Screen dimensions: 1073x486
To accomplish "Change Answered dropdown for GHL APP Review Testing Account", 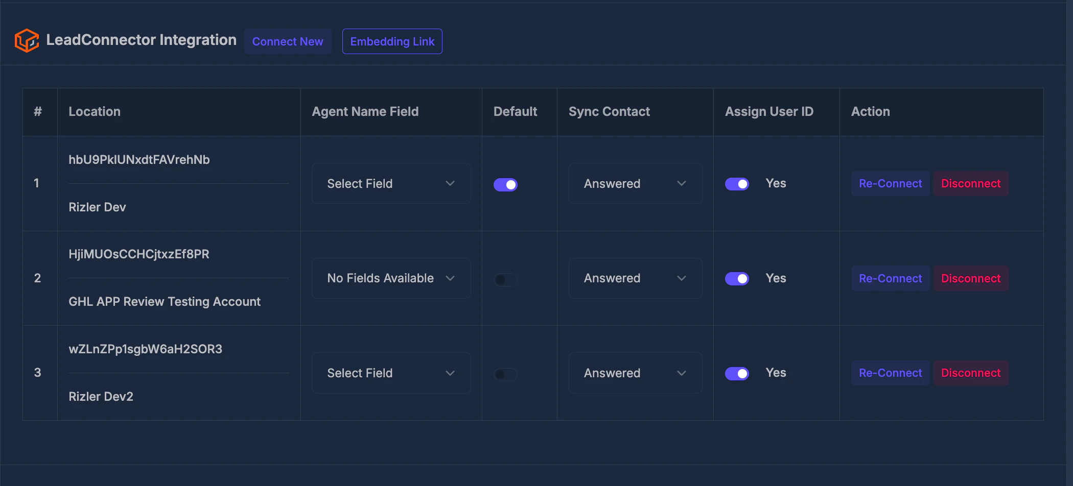I will pyautogui.click(x=635, y=278).
